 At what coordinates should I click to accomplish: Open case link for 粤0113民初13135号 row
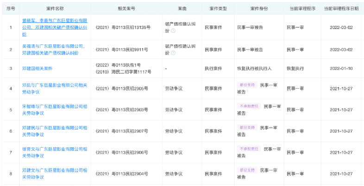point(55,28)
